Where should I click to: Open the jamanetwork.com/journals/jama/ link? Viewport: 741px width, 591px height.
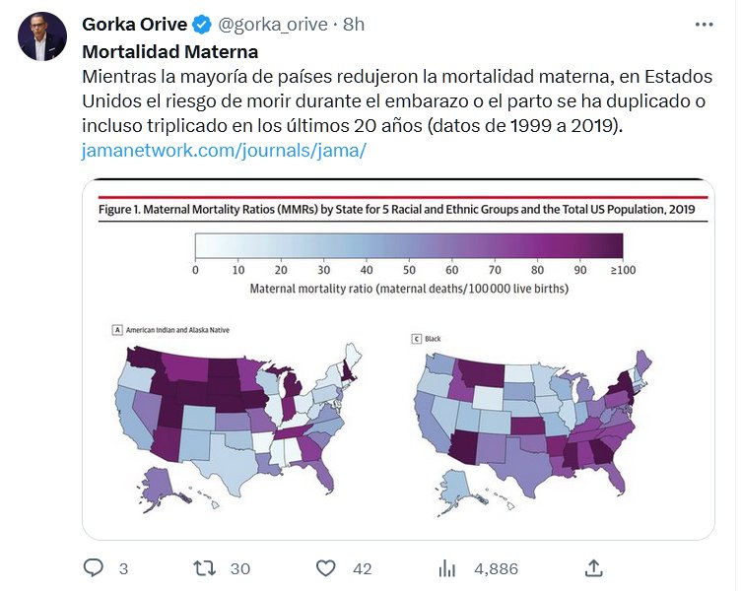(x=225, y=151)
